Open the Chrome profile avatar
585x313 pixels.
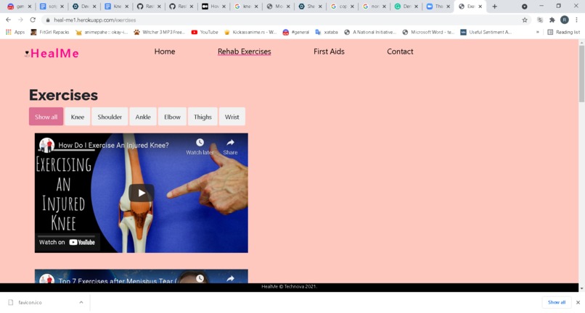(x=565, y=20)
